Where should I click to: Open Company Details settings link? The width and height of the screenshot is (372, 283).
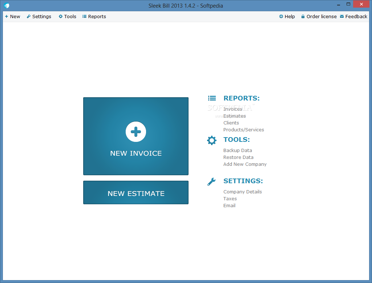[x=242, y=192]
